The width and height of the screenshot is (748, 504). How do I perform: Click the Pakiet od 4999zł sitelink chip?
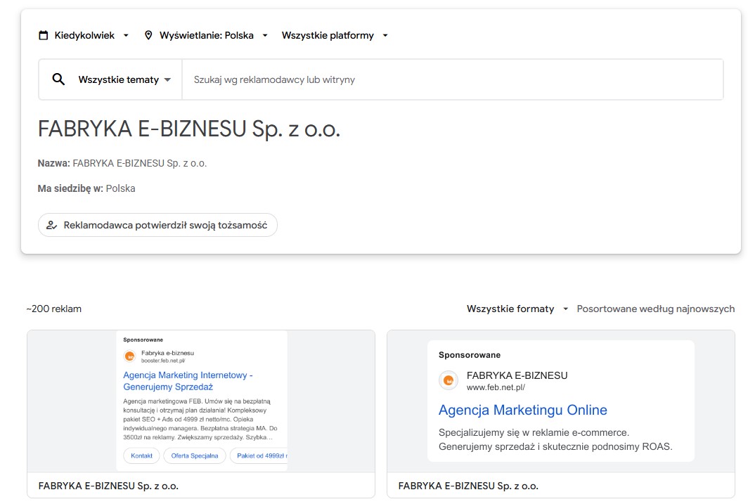click(259, 455)
